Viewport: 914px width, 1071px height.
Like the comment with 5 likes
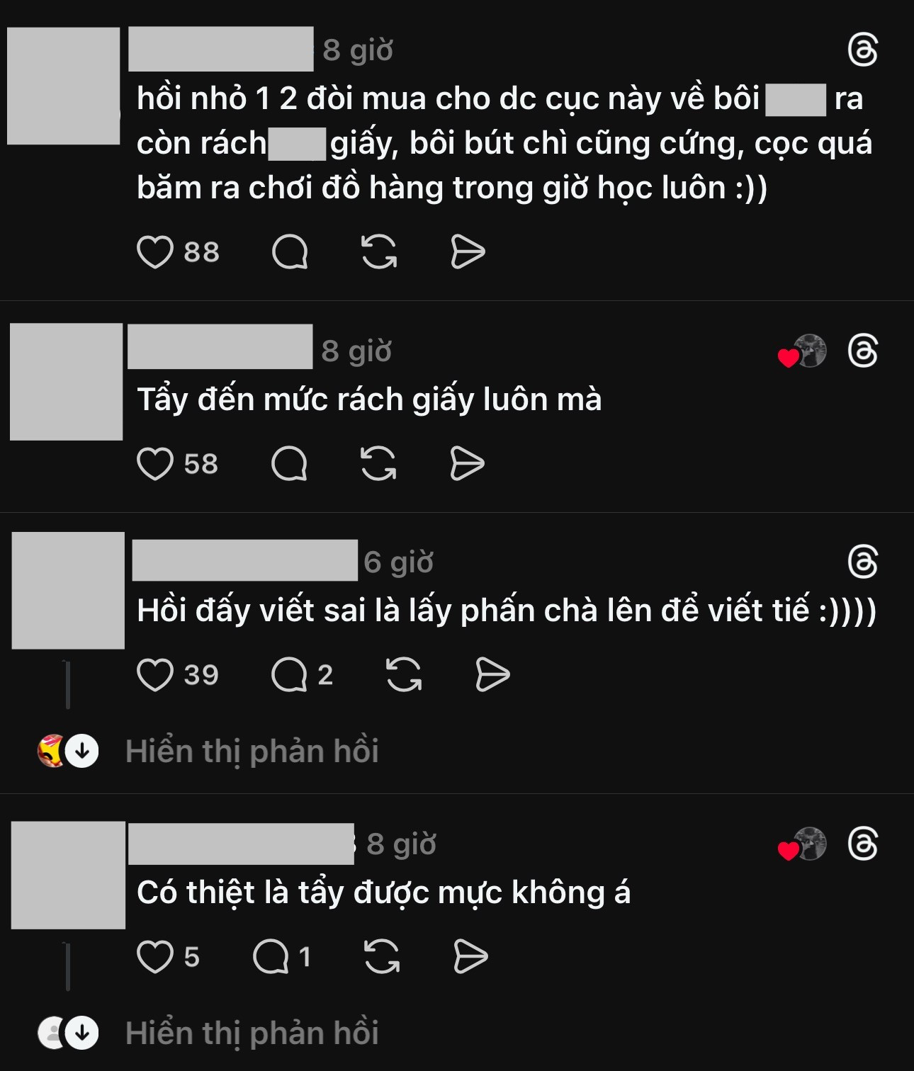[x=154, y=957]
